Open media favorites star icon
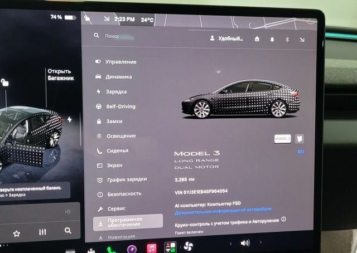 [x=16, y=233]
